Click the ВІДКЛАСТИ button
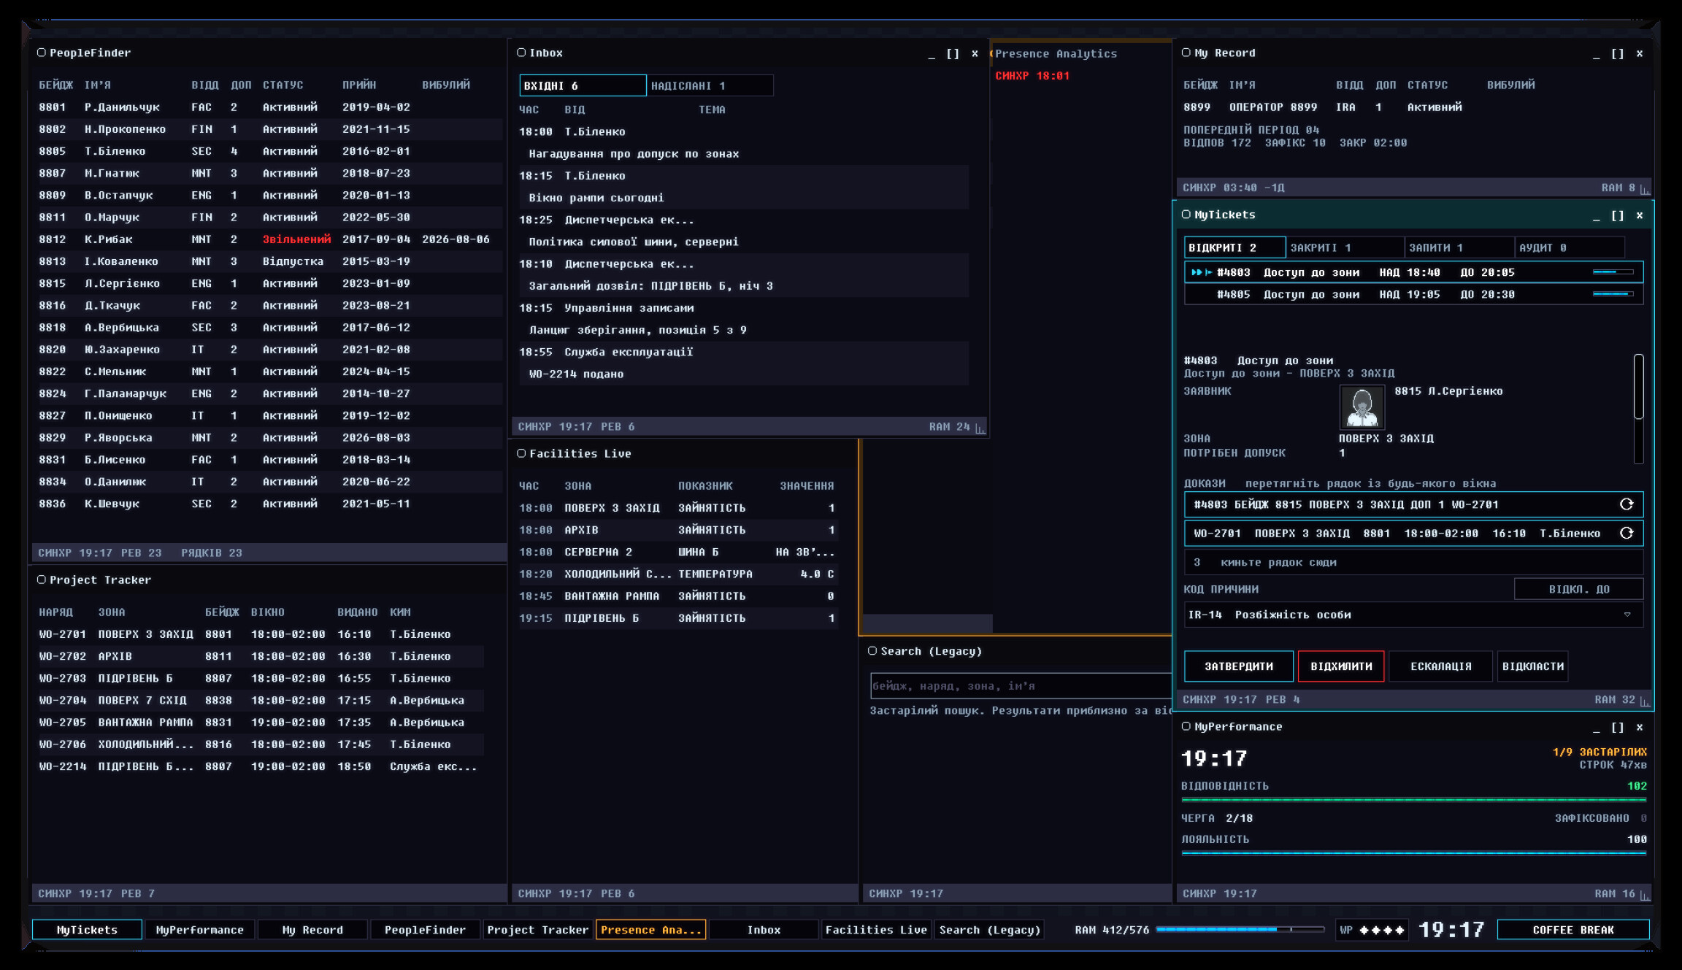1682x970 pixels. (1533, 666)
